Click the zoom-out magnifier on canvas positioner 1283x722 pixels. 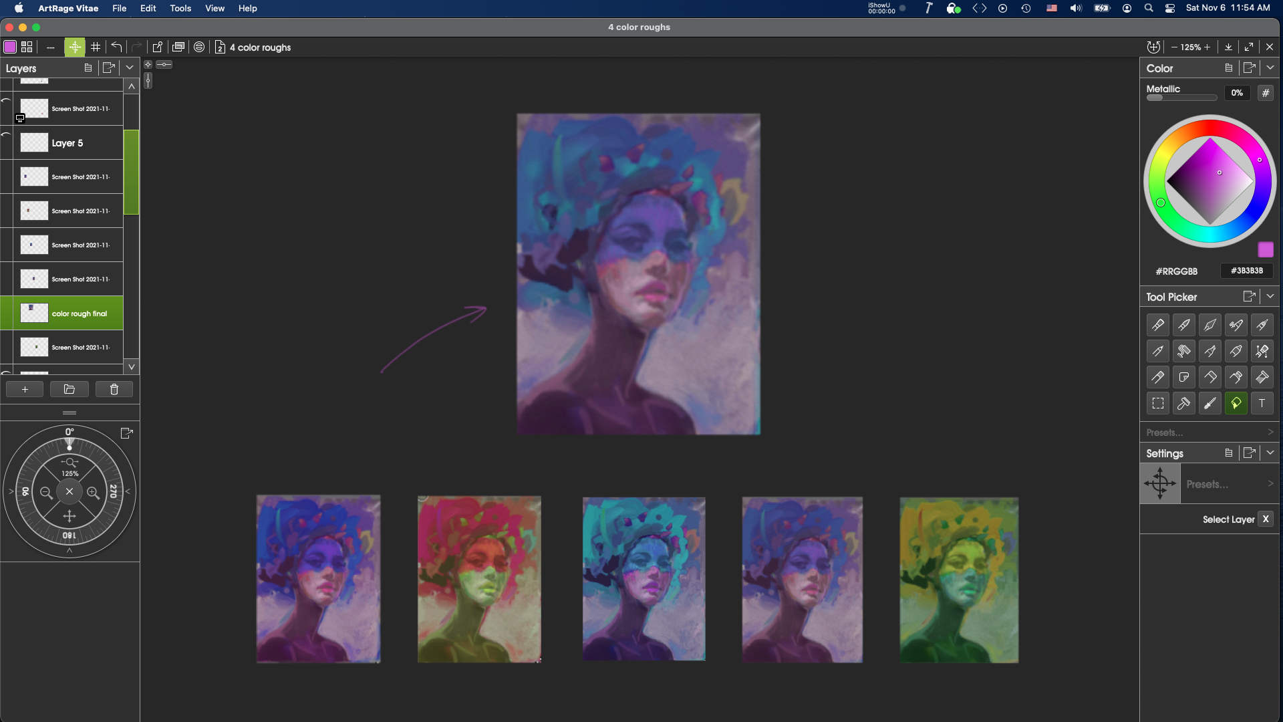pyautogui.click(x=46, y=493)
